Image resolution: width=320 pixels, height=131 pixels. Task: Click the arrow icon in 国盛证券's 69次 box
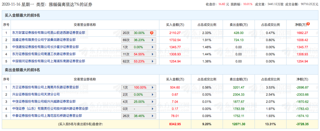pyautogui.click(x=152, y=40)
